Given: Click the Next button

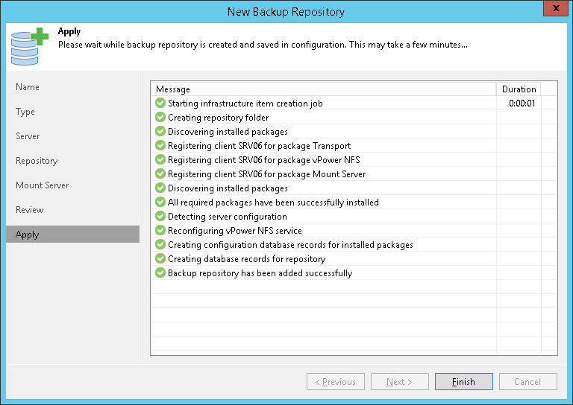Looking at the screenshot, I should tap(399, 382).
